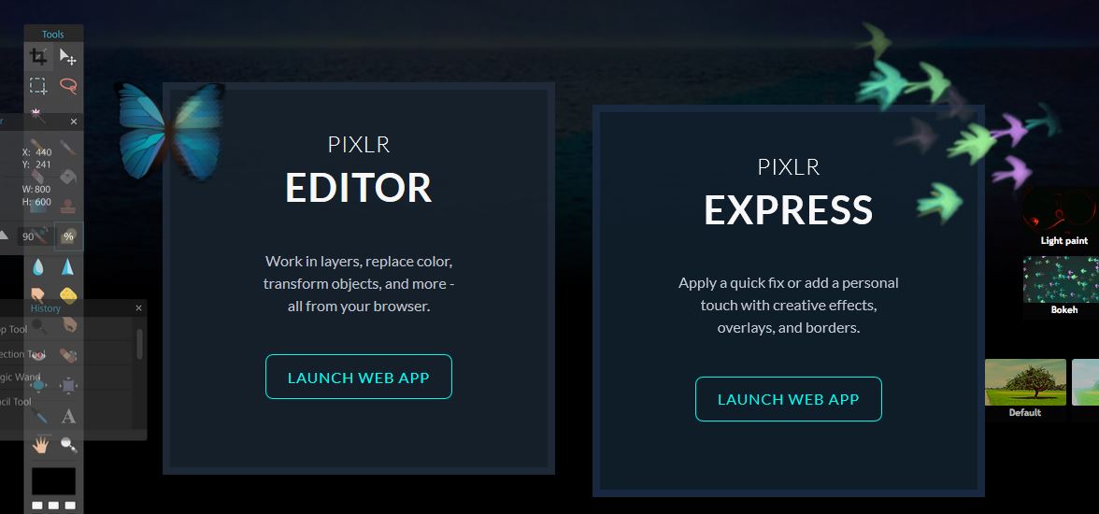Choose the Bloat tool icon
The width and height of the screenshot is (1099, 514).
click(x=38, y=385)
